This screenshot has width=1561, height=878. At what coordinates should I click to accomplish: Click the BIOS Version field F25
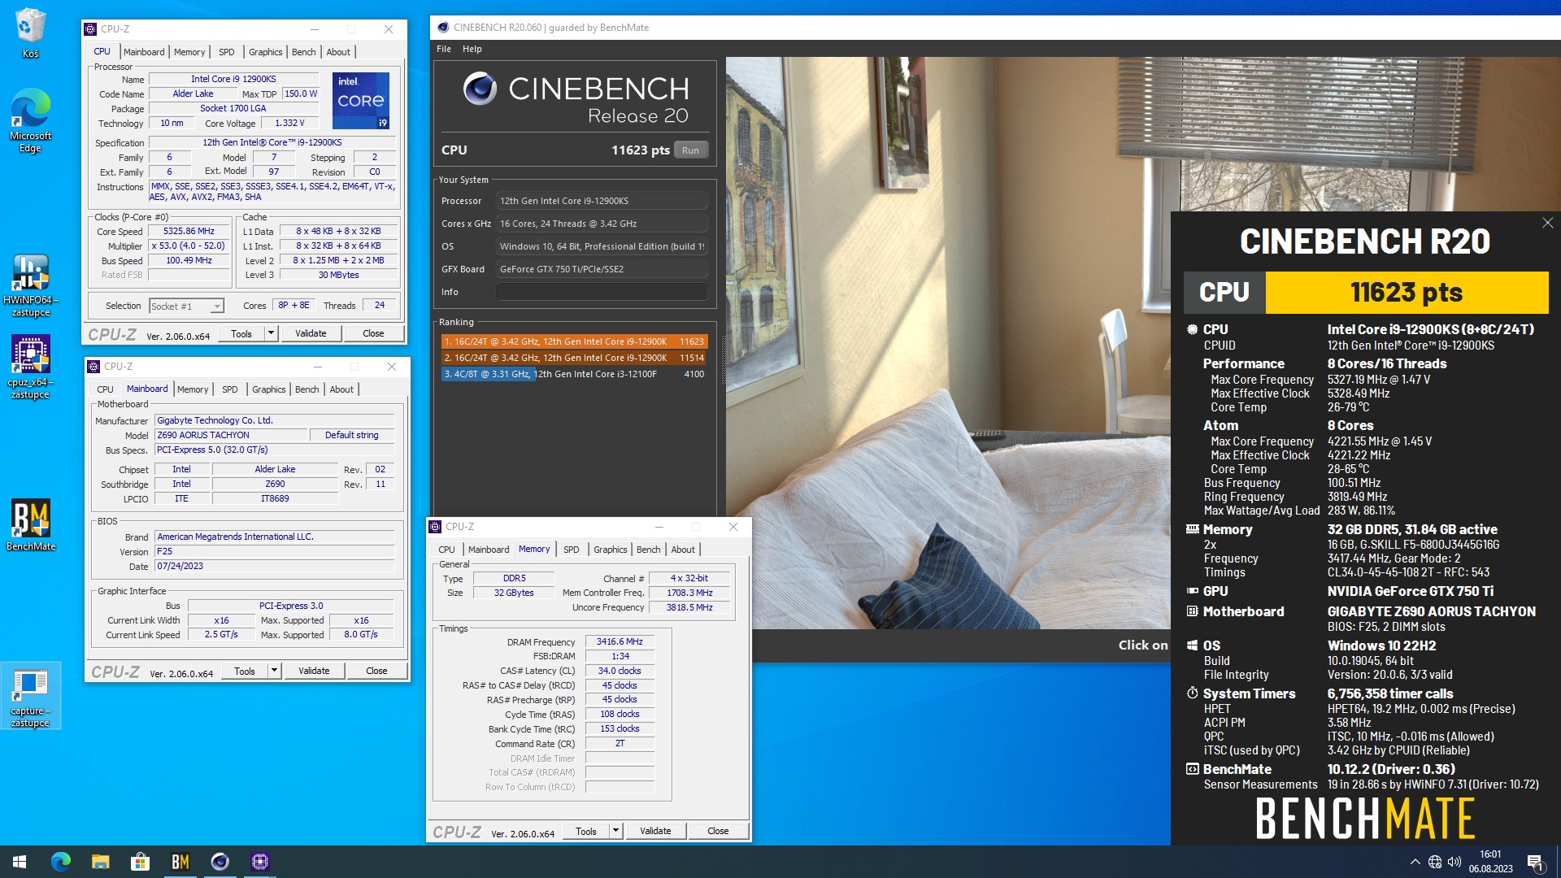(x=275, y=551)
